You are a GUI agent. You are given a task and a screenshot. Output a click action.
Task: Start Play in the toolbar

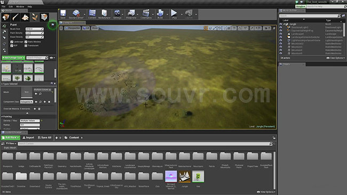(175, 14)
